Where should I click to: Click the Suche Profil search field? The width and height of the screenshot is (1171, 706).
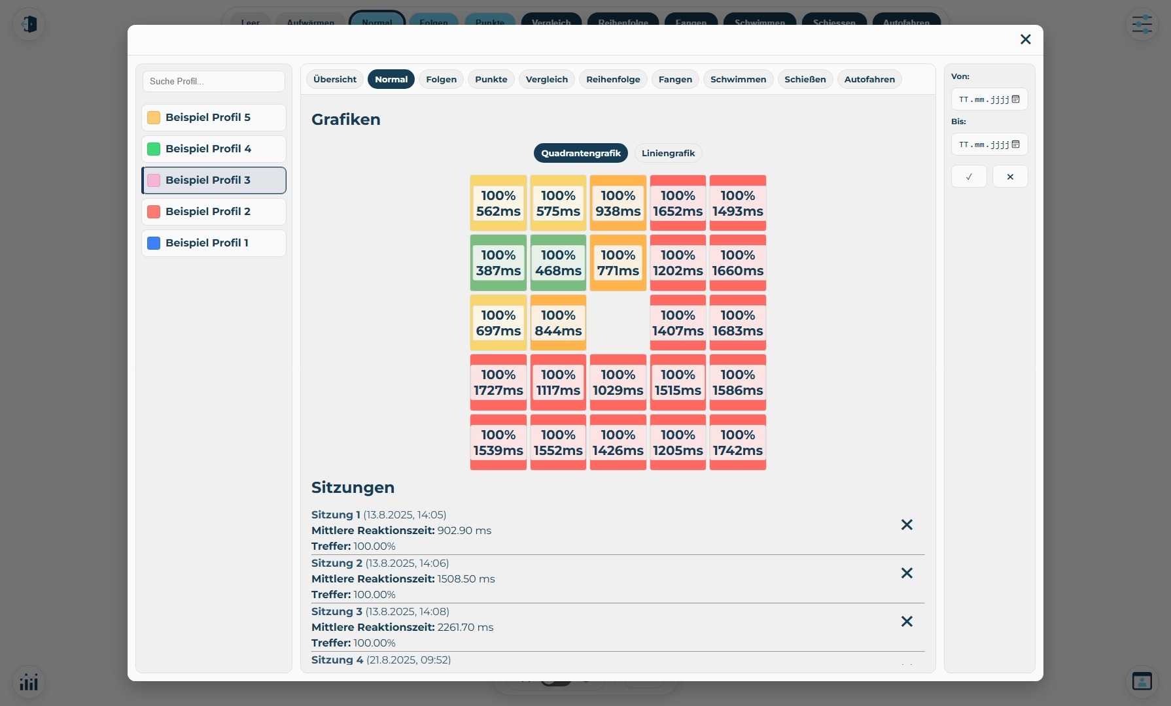click(213, 82)
